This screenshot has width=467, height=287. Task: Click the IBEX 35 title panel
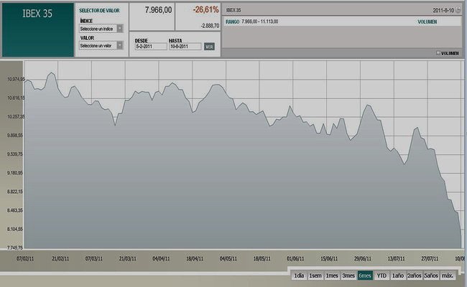pyautogui.click(x=38, y=29)
